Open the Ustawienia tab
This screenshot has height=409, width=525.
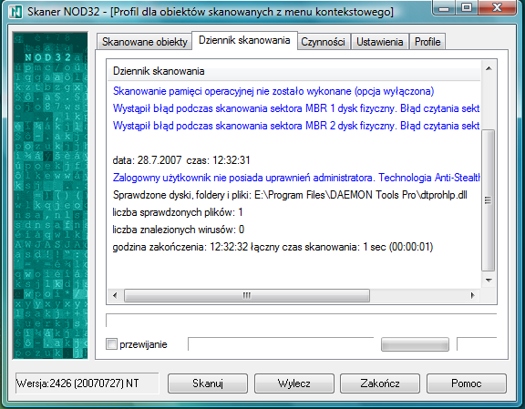coord(380,42)
